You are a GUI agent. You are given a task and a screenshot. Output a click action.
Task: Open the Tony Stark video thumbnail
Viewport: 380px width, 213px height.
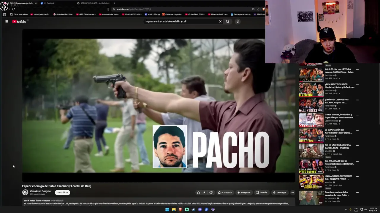311,135
